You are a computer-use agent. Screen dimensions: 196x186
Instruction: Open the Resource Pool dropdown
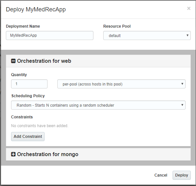[x=147, y=35]
